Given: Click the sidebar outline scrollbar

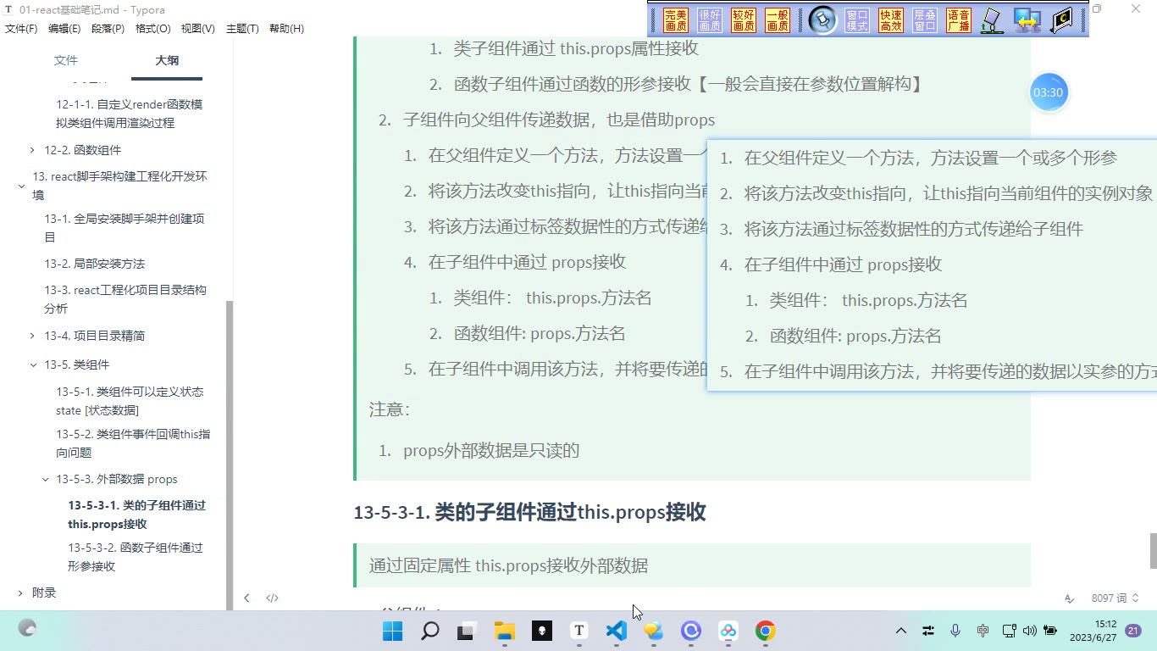Looking at the screenshot, I should coord(230,455).
